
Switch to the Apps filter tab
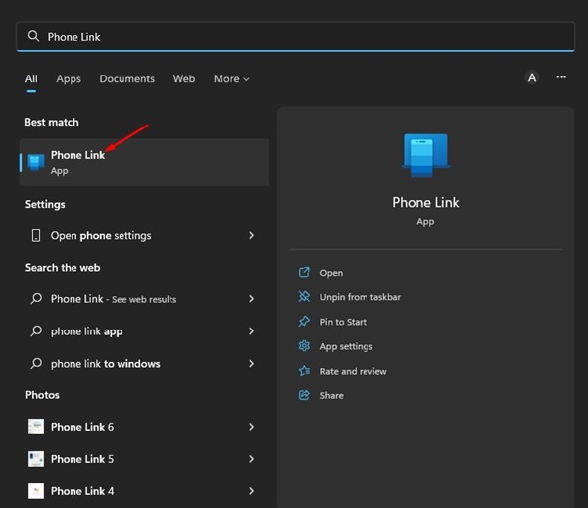tap(69, 78)
